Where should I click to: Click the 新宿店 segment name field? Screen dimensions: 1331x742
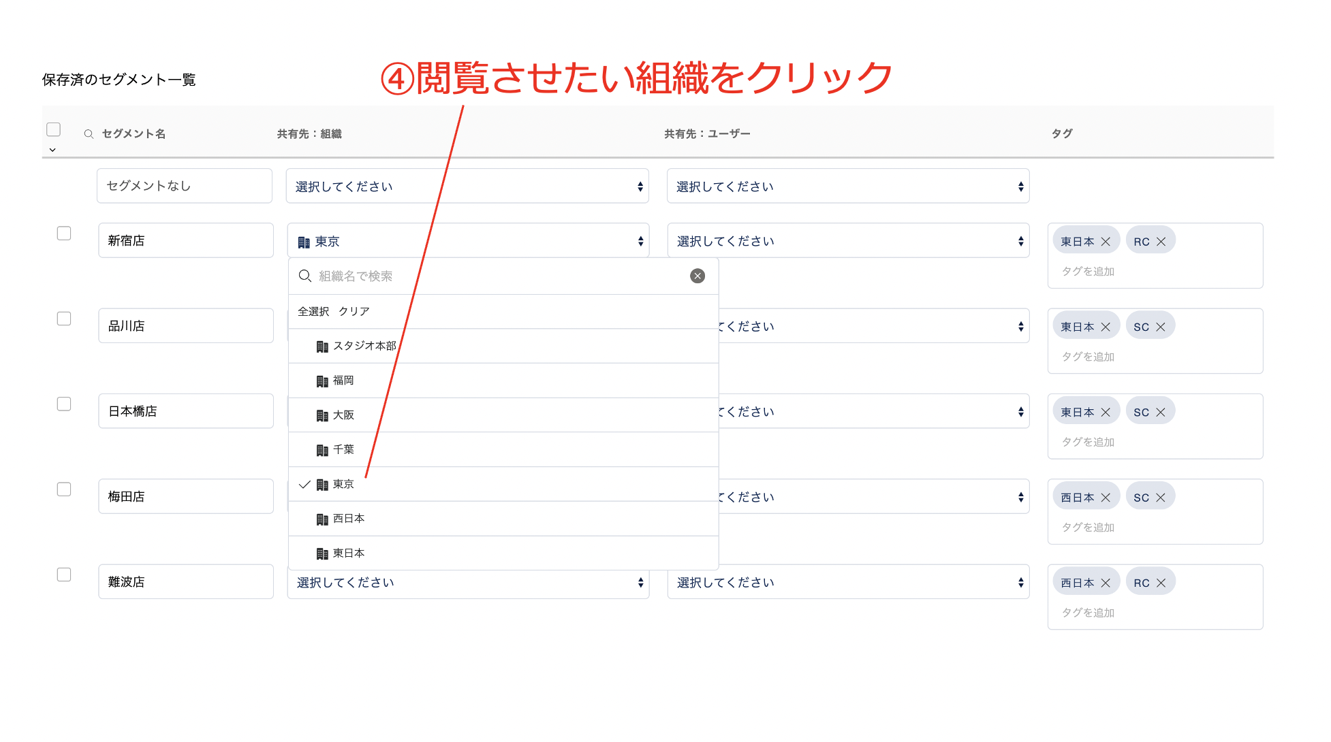[x=186, y=240]
